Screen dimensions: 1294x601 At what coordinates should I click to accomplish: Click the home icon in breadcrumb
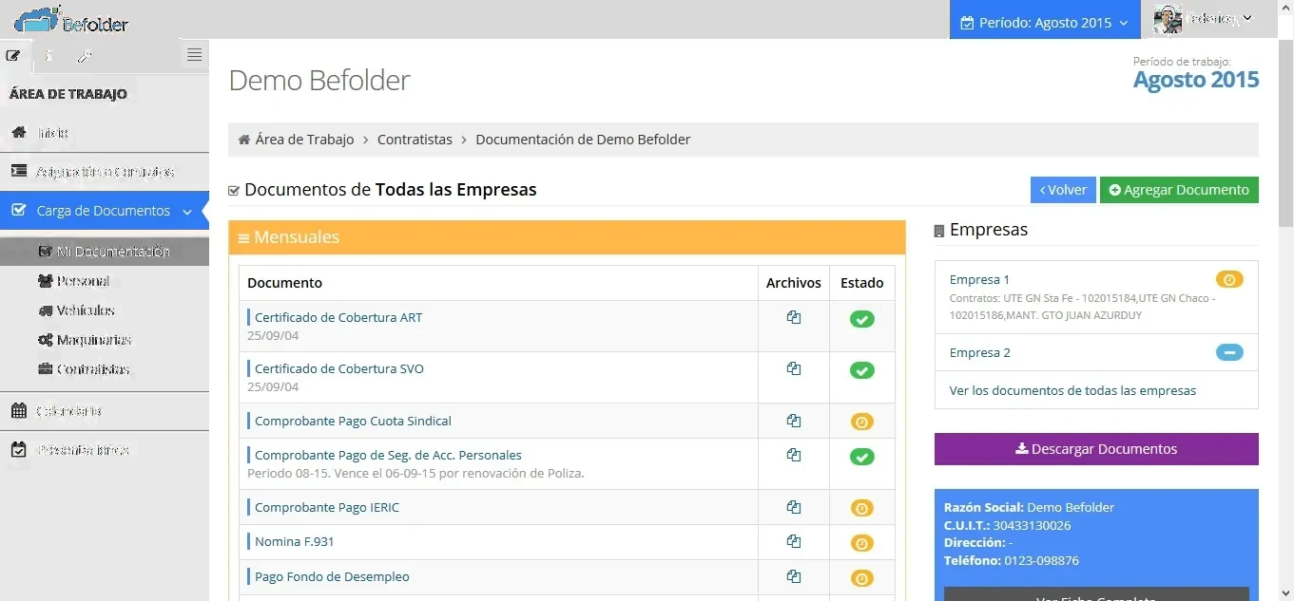click(x=244, y=140)
